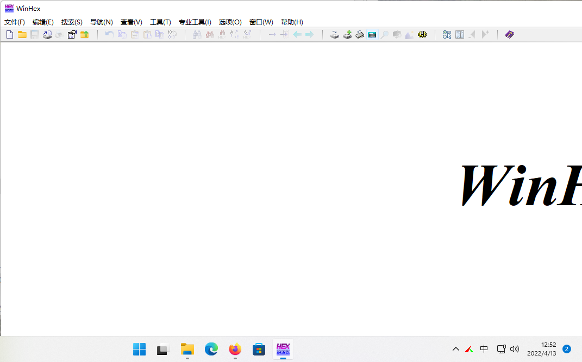Open the 导航(N) menu
This screenshot has height=362, width=582.
(101, 22)
